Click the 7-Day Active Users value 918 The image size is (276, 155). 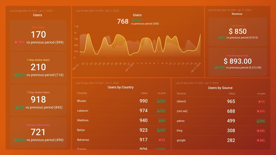tap(38, 100)
